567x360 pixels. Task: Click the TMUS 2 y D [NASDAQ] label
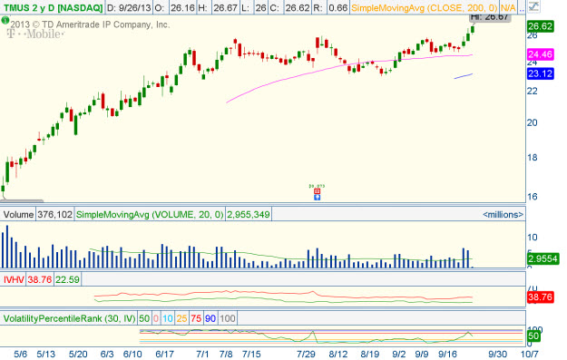(x=54, y=8)
